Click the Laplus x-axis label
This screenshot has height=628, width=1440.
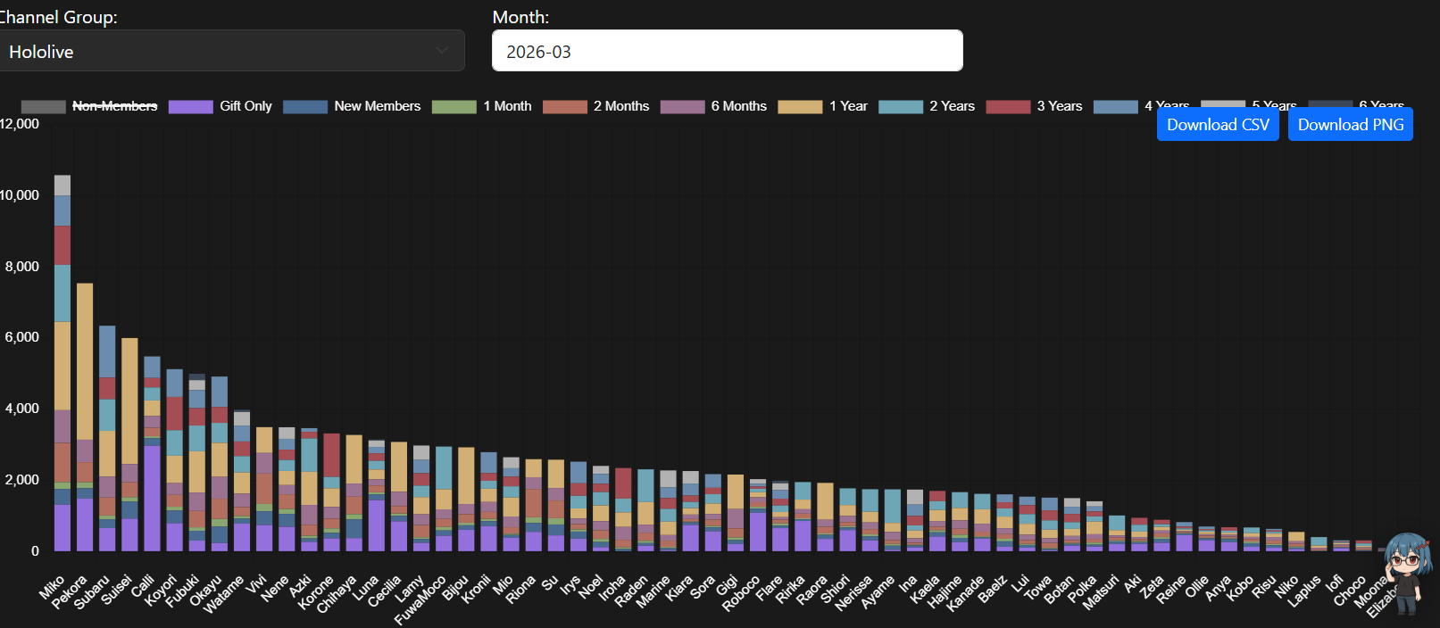pos(1303,591)
